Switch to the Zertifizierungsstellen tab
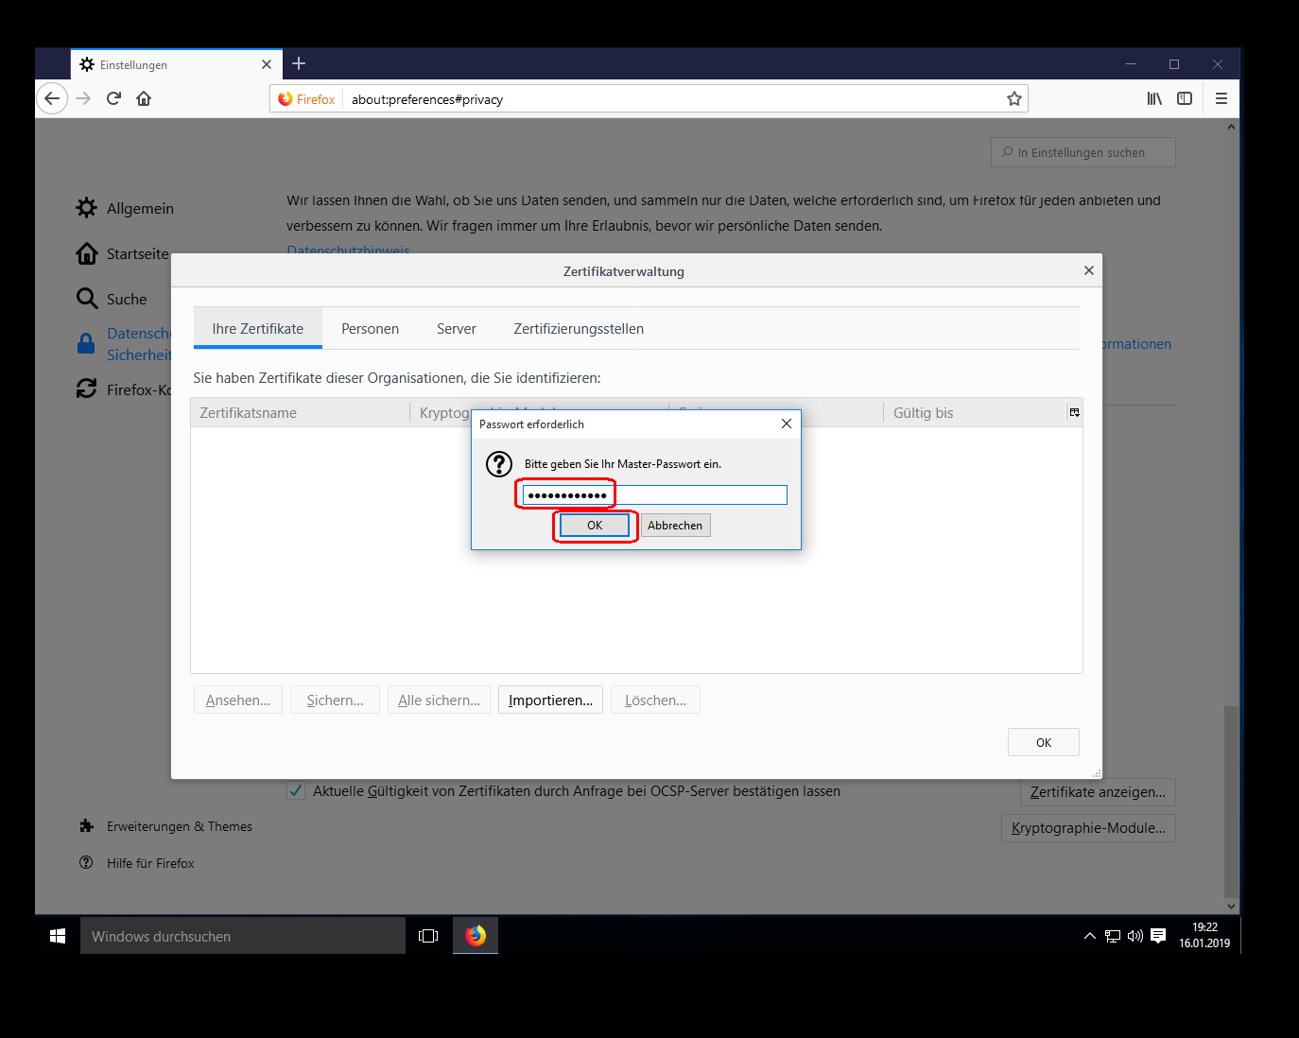This screenshot has height=1038, width=1299. click(x=579, y=329)
